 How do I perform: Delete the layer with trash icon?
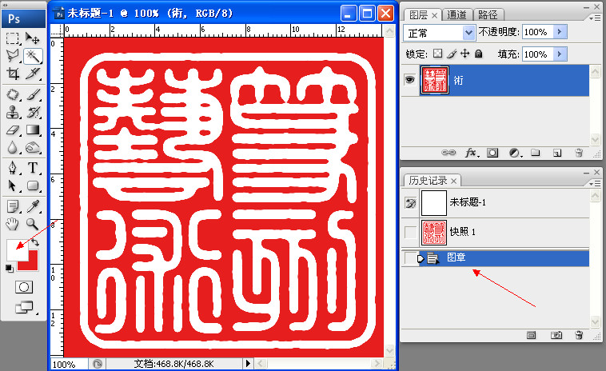[x=579, y=153]
